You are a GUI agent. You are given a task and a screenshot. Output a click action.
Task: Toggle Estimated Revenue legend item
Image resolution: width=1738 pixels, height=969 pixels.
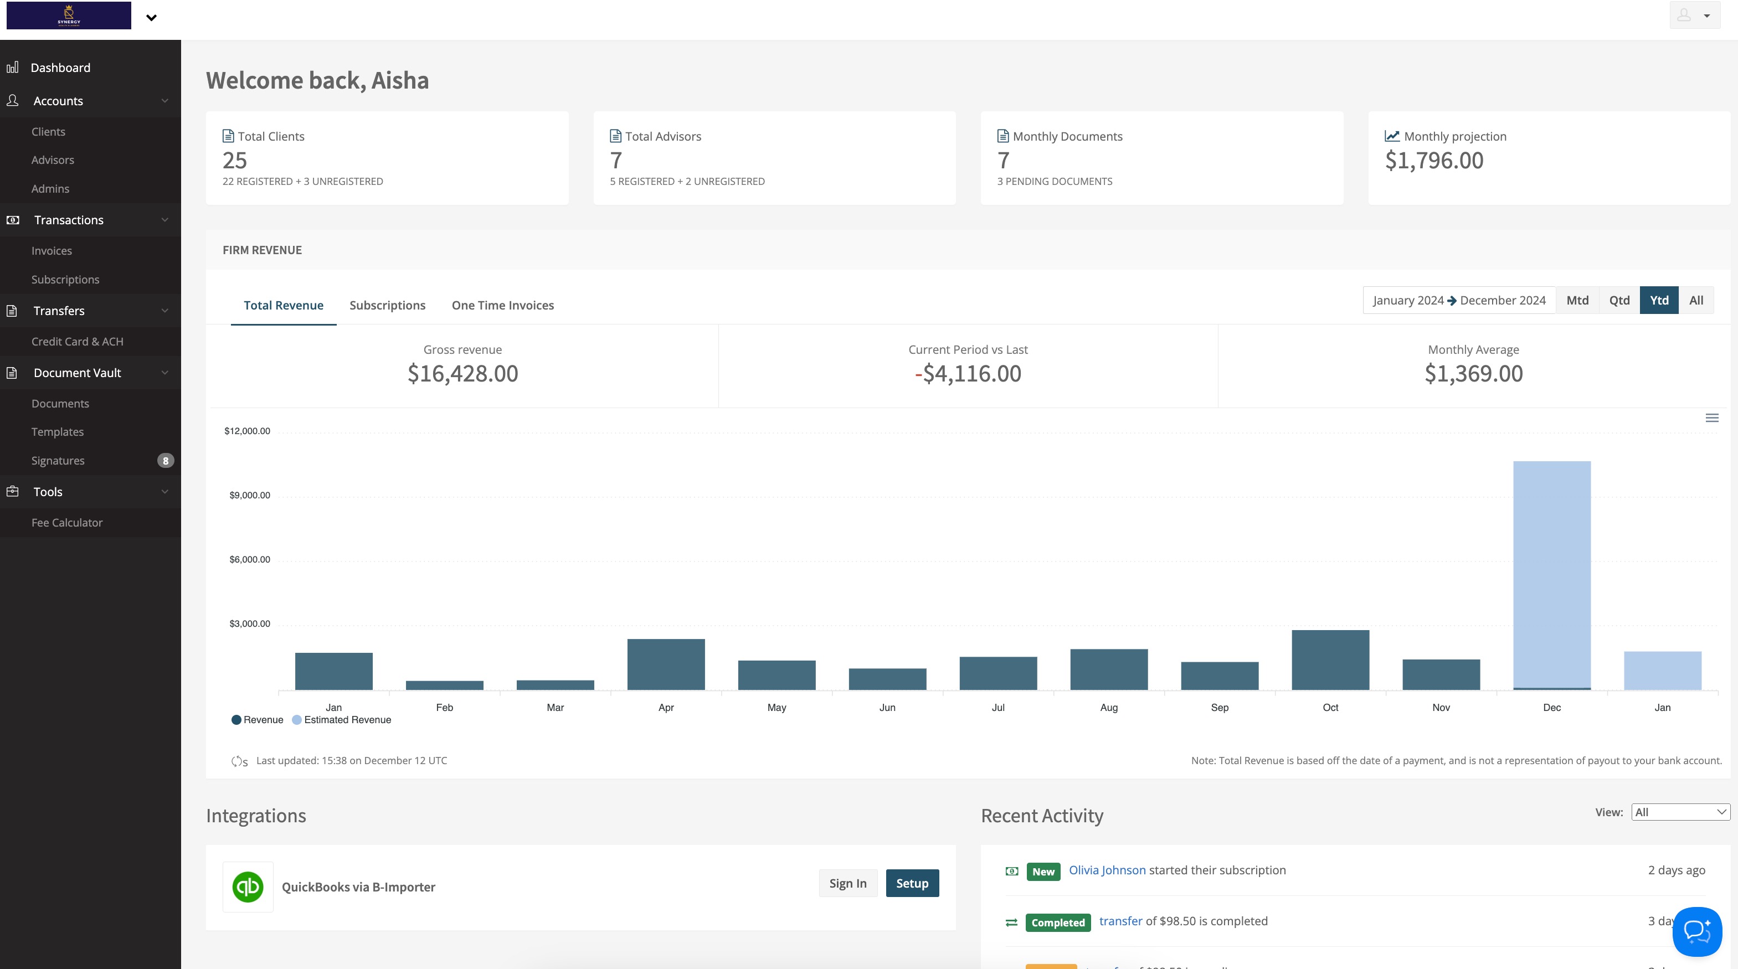(341, 720)
